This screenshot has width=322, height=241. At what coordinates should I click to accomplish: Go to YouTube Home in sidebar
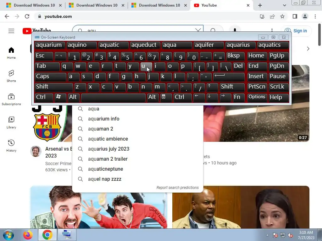click(11, 53)
